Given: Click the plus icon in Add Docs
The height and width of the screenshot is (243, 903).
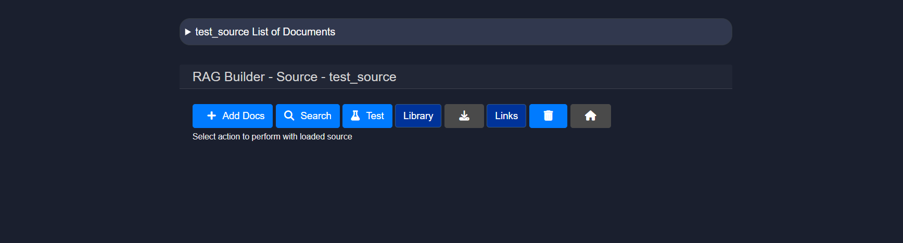Looking at the screenshot, I should pyautogui.click(x=211, y=116).
